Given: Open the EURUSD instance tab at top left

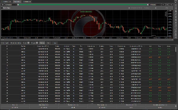Looking at the screenshot, I should [6, 1].
